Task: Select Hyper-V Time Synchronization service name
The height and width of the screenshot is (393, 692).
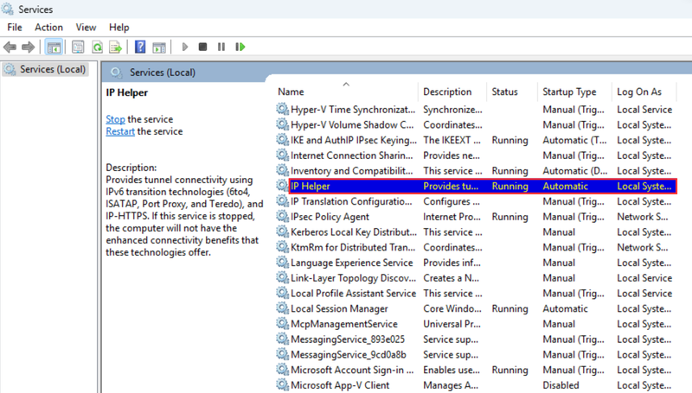Action: 353,110
